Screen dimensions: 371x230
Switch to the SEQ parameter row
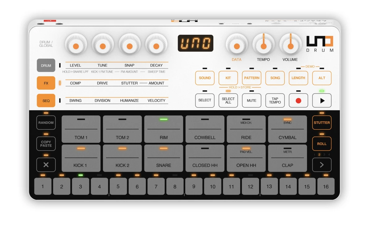click(x=46, y=100)
